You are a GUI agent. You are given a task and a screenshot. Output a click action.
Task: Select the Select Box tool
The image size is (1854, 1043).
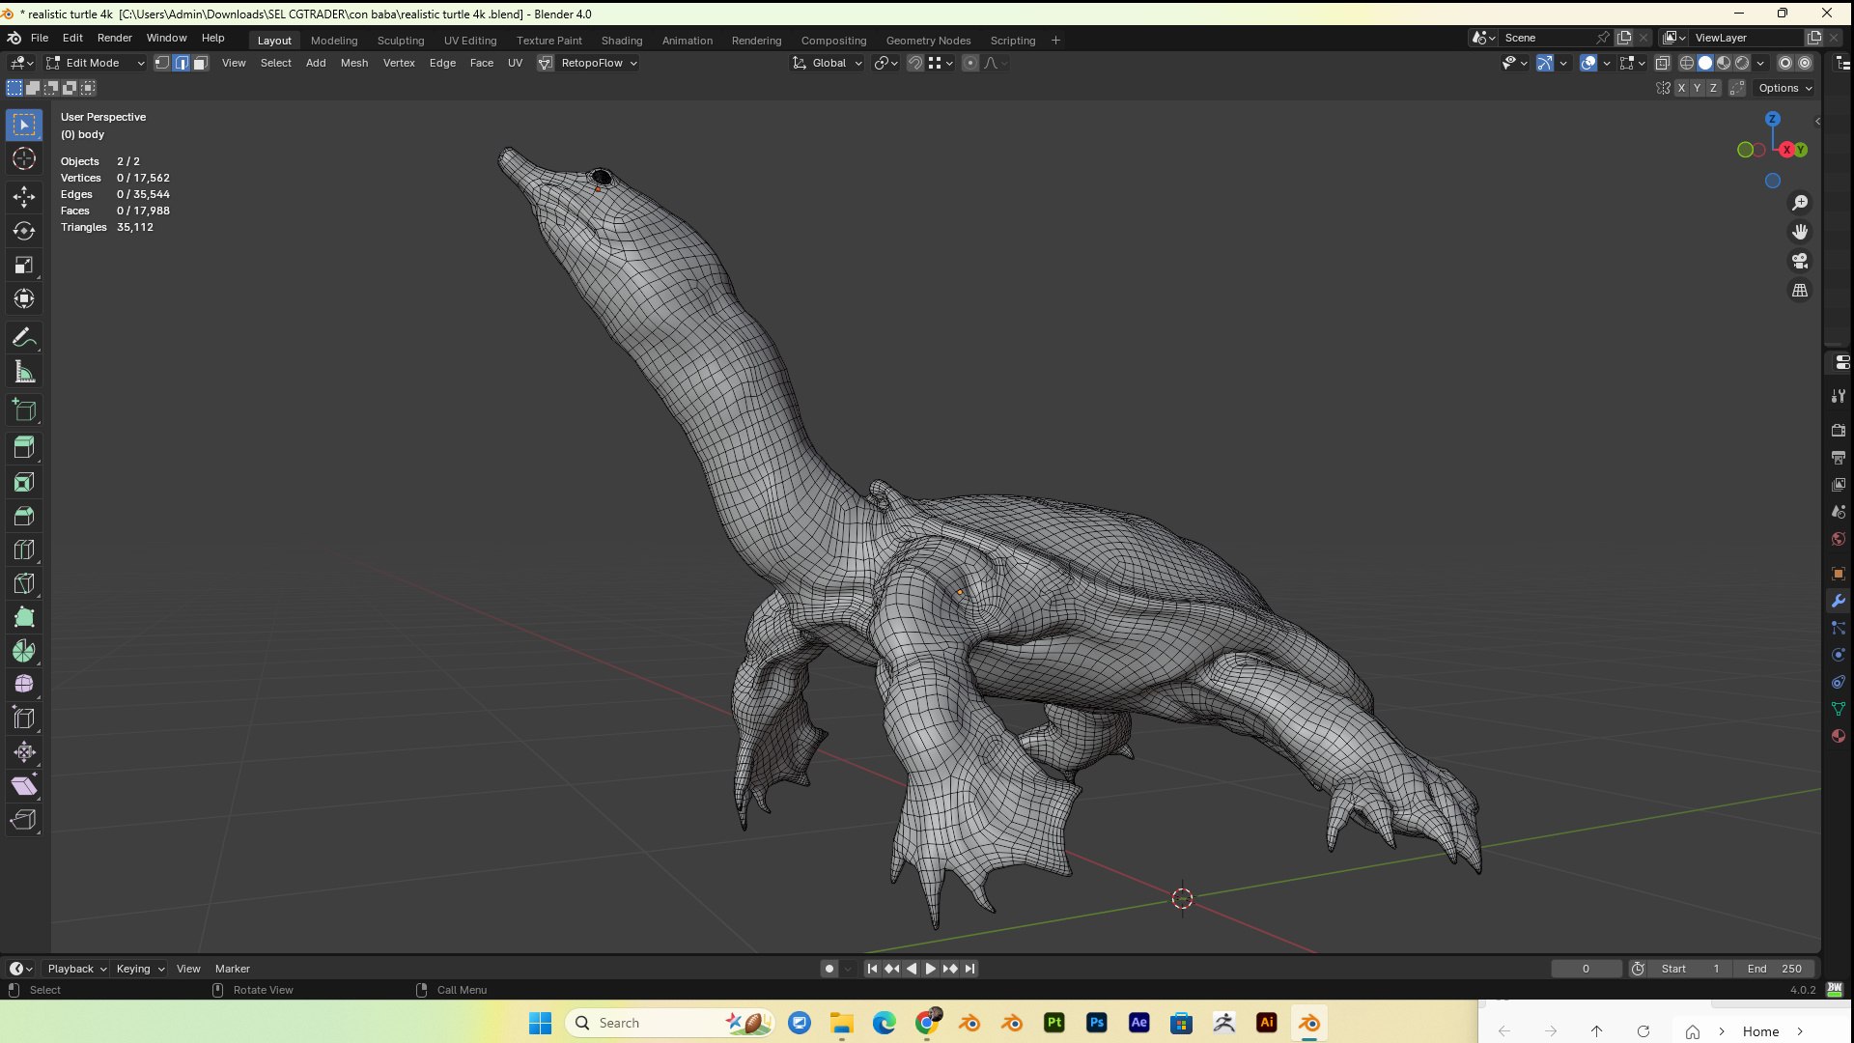[x=24, y=125]
